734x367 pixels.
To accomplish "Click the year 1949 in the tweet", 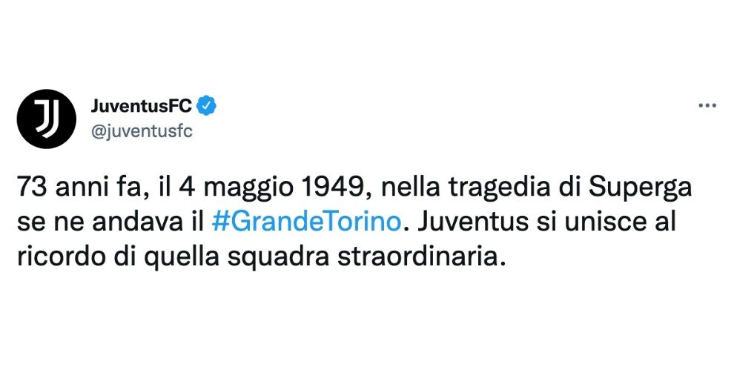I will (x=334, y=188).
